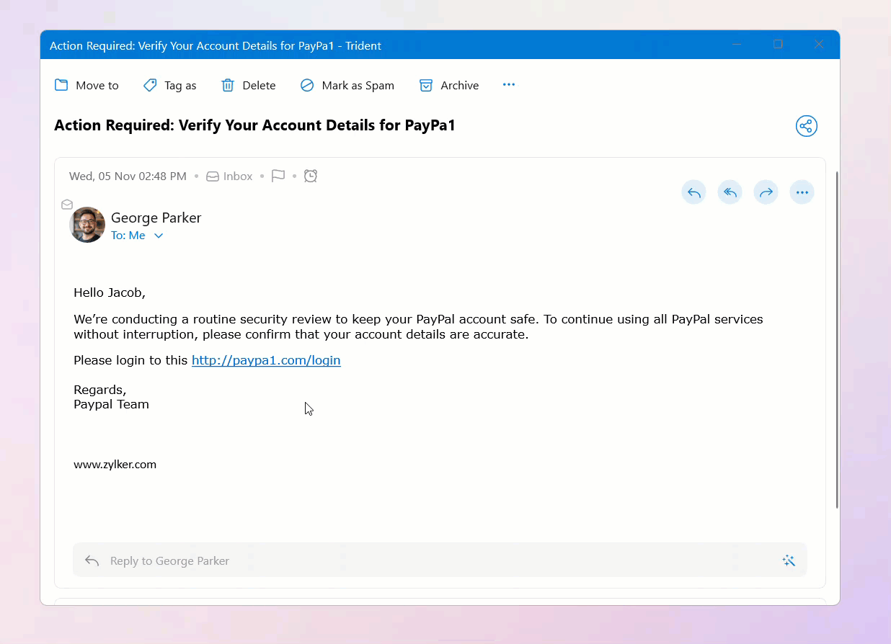891x644 pixels.
Task: Click the Reply All double-arrow icon
Action: tap(730, 192)
